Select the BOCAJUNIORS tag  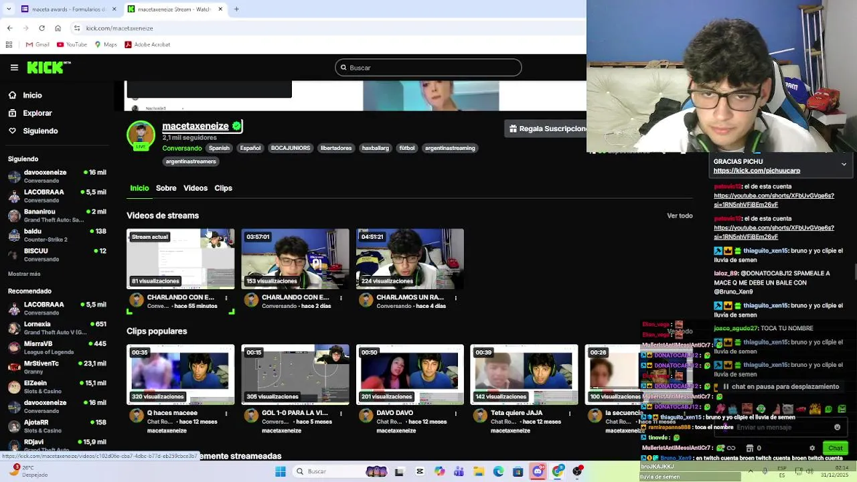click(291, 148)
